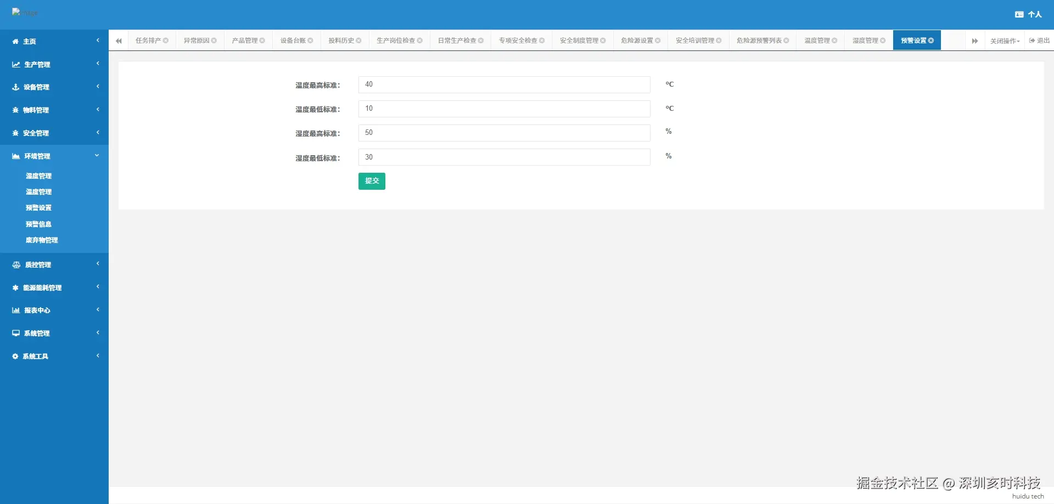
Task: Close the 投料历史 tab
Action: (x=358, y=41)
